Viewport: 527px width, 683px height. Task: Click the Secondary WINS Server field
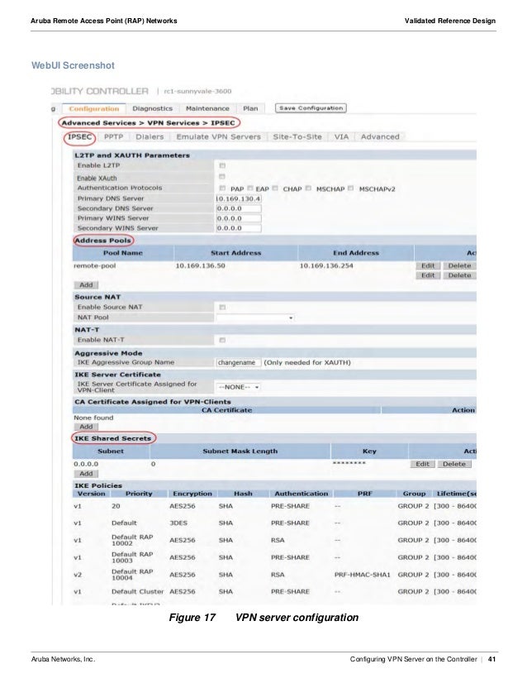(x=239, y=228)
